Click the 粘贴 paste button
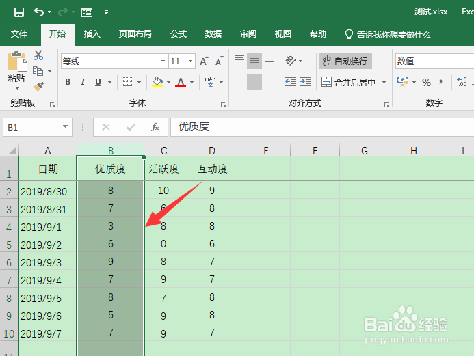474x356 pixels. (x=16, y=67)
